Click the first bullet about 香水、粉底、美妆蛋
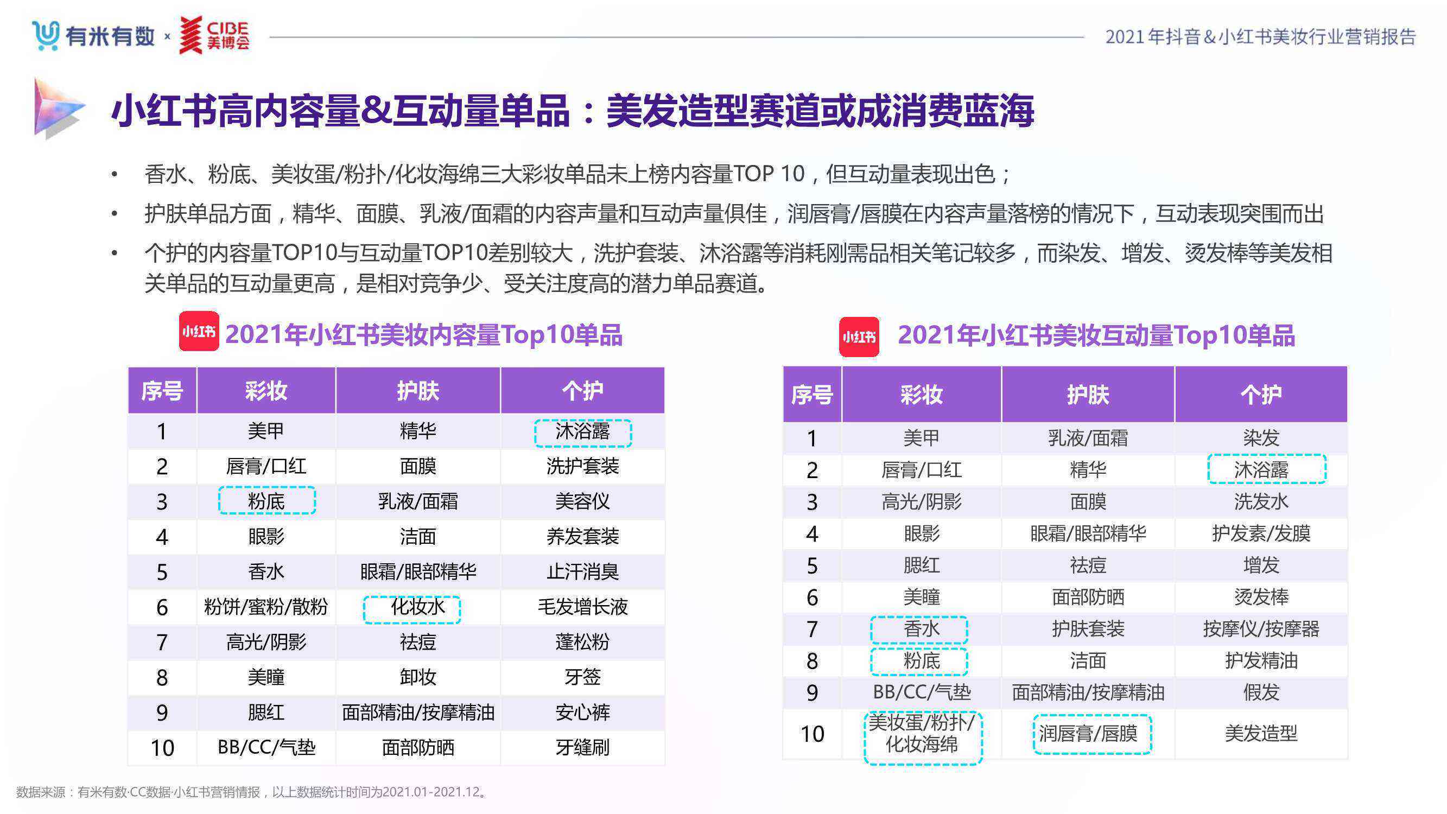Viewport: 1447px width, 814px height. coord(577,174)
